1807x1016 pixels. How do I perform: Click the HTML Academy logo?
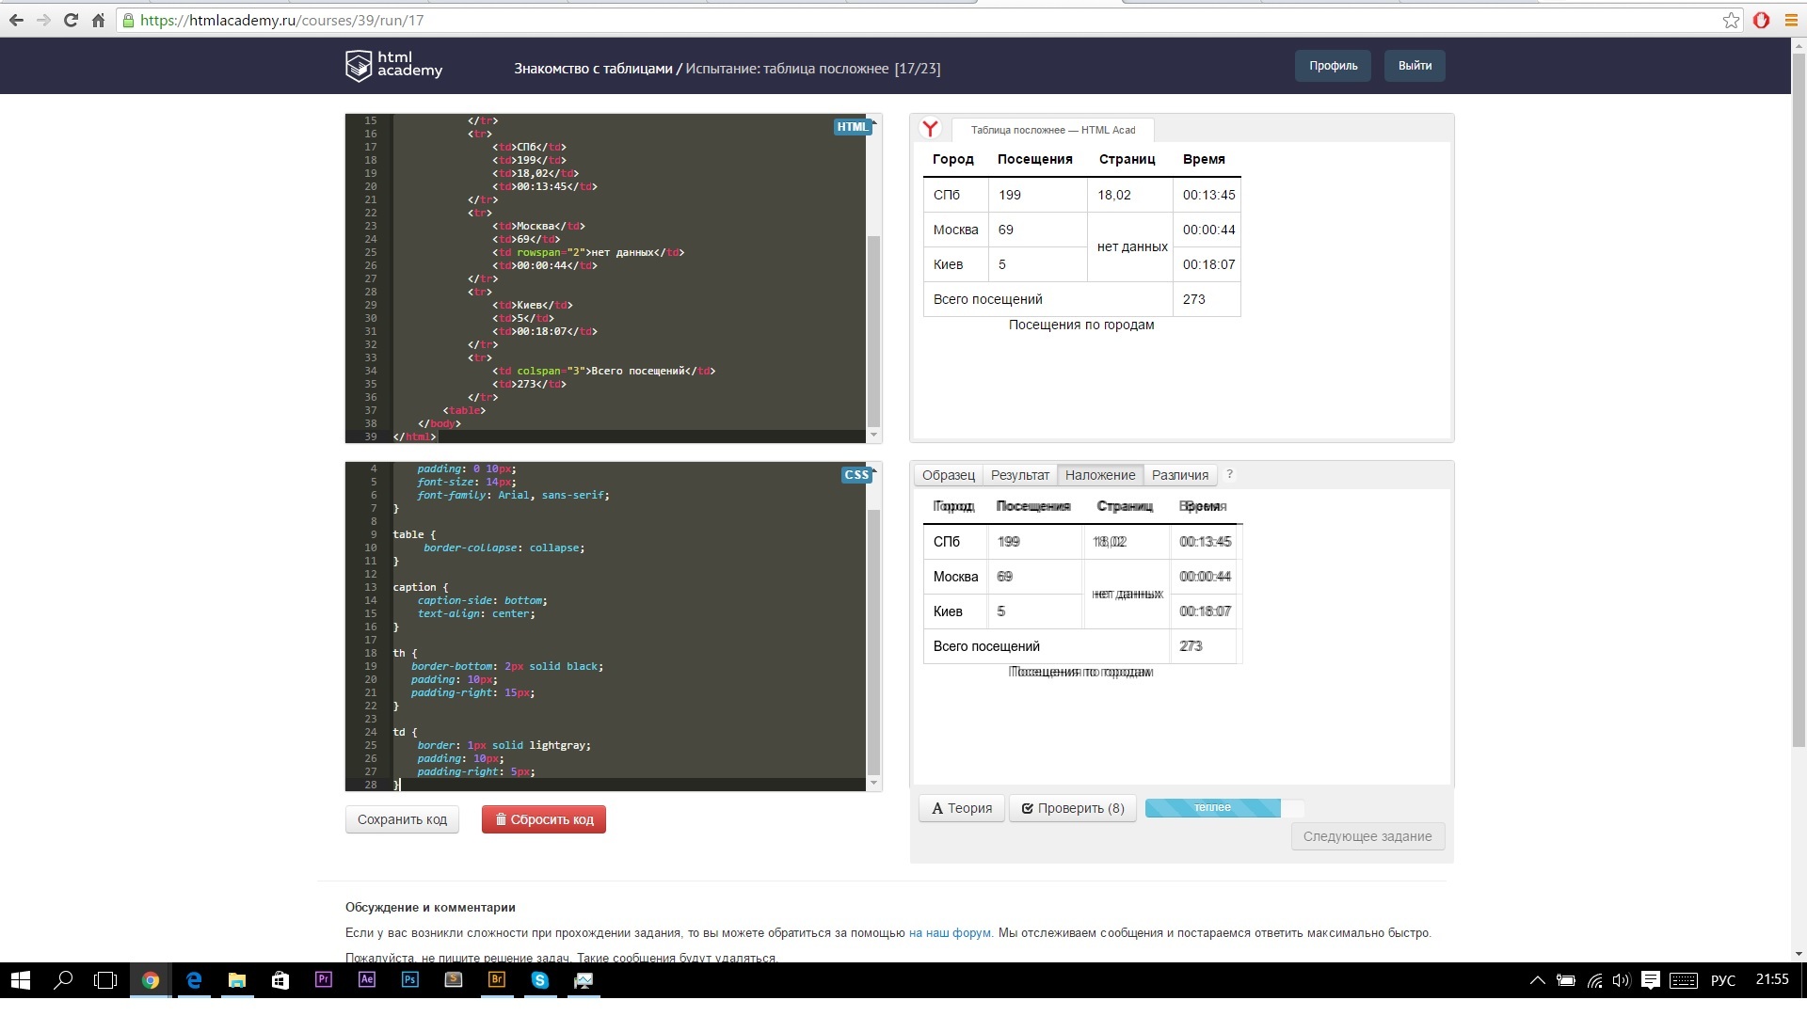coord(393,66)
